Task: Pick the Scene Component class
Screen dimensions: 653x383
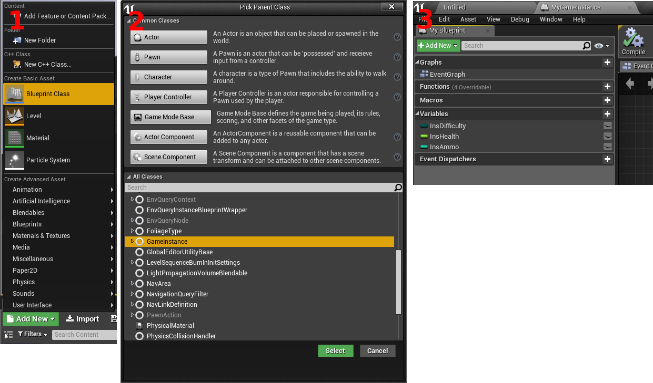Action: pyautogui.click(x=169, y=157)
